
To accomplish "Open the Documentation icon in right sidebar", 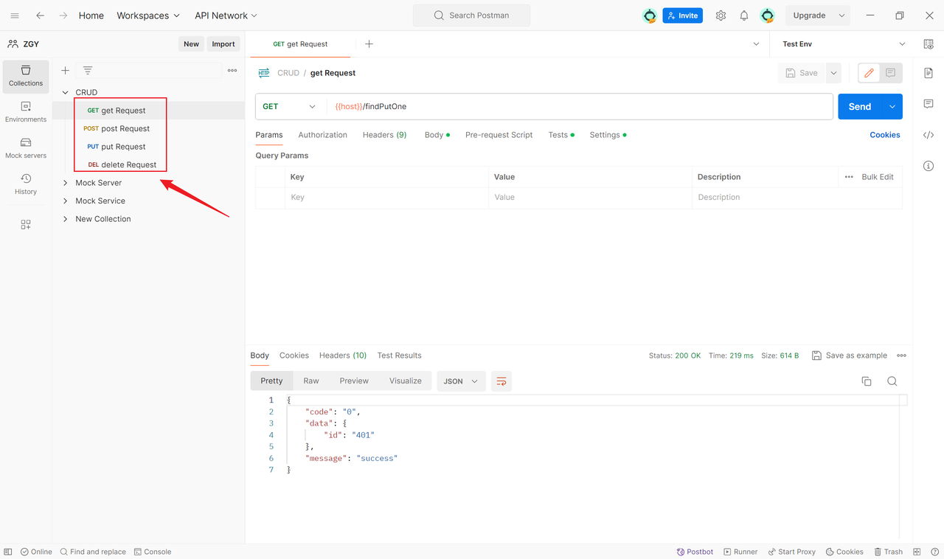I will point(929,73).
